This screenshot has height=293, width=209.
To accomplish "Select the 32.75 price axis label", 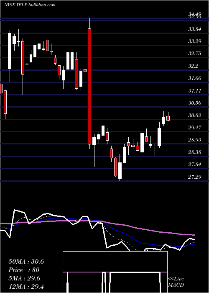I will 195,54.
